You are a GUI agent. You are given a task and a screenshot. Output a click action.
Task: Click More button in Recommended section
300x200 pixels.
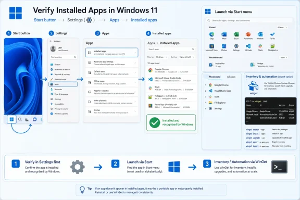284,57
